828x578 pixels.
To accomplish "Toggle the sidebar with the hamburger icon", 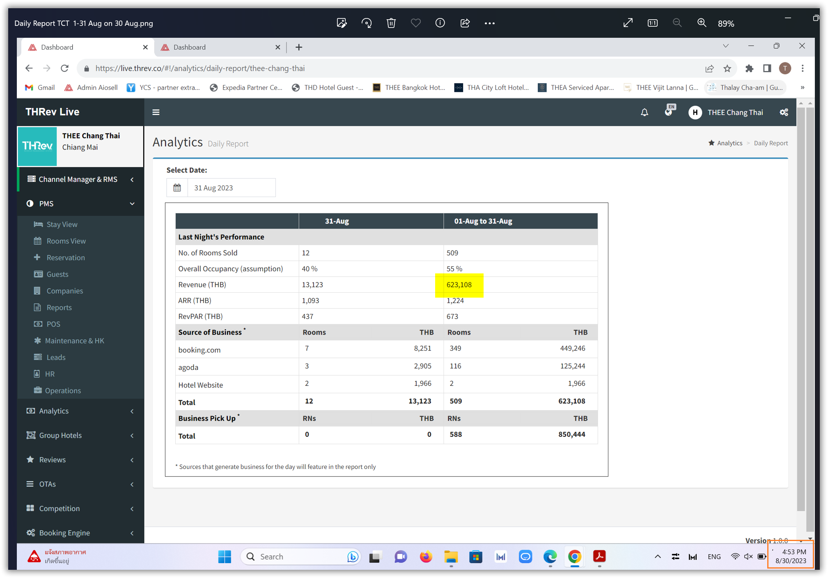I will coord(156,112).
